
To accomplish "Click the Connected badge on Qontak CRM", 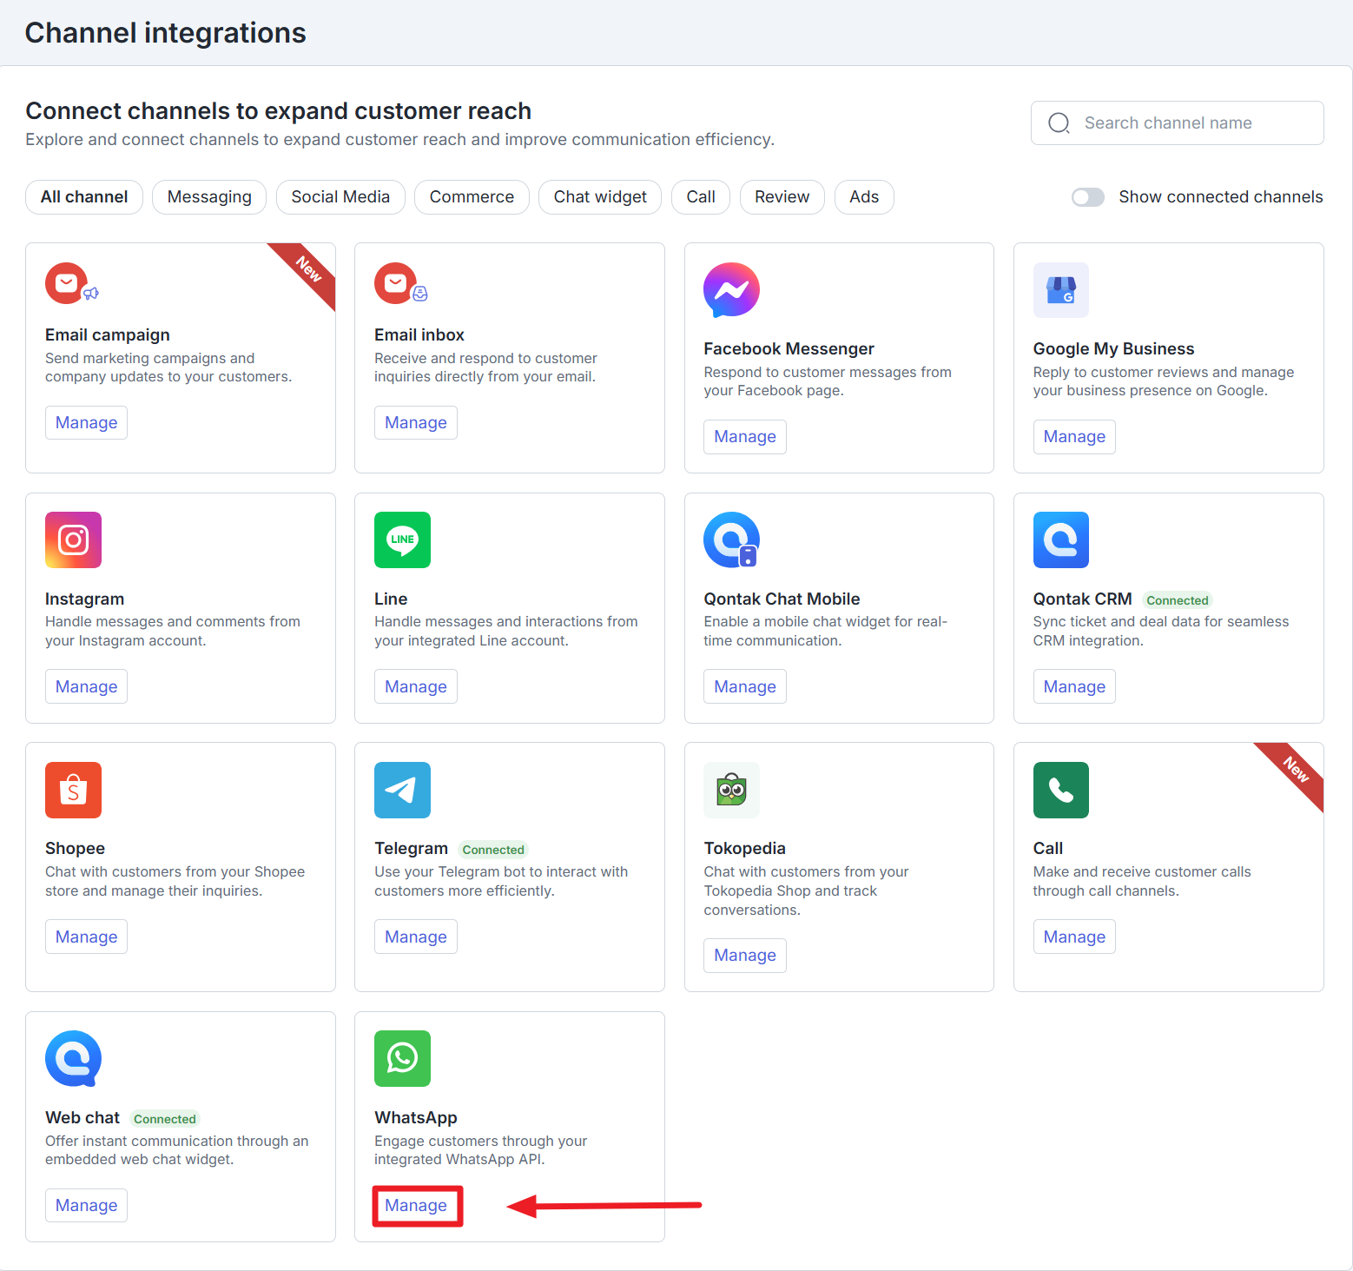I will 1177,600.
